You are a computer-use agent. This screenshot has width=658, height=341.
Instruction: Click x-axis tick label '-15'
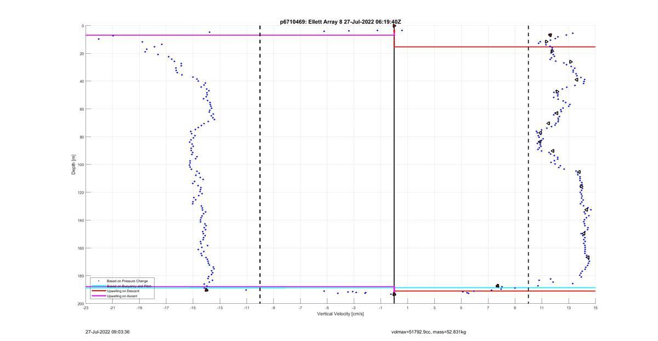tap(193, 308)
